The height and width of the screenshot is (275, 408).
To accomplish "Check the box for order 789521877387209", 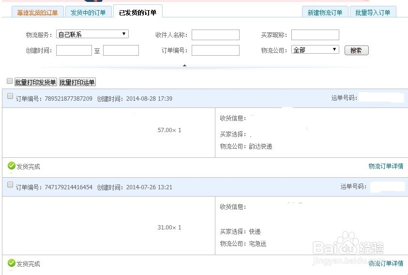I will pos(10,96).
